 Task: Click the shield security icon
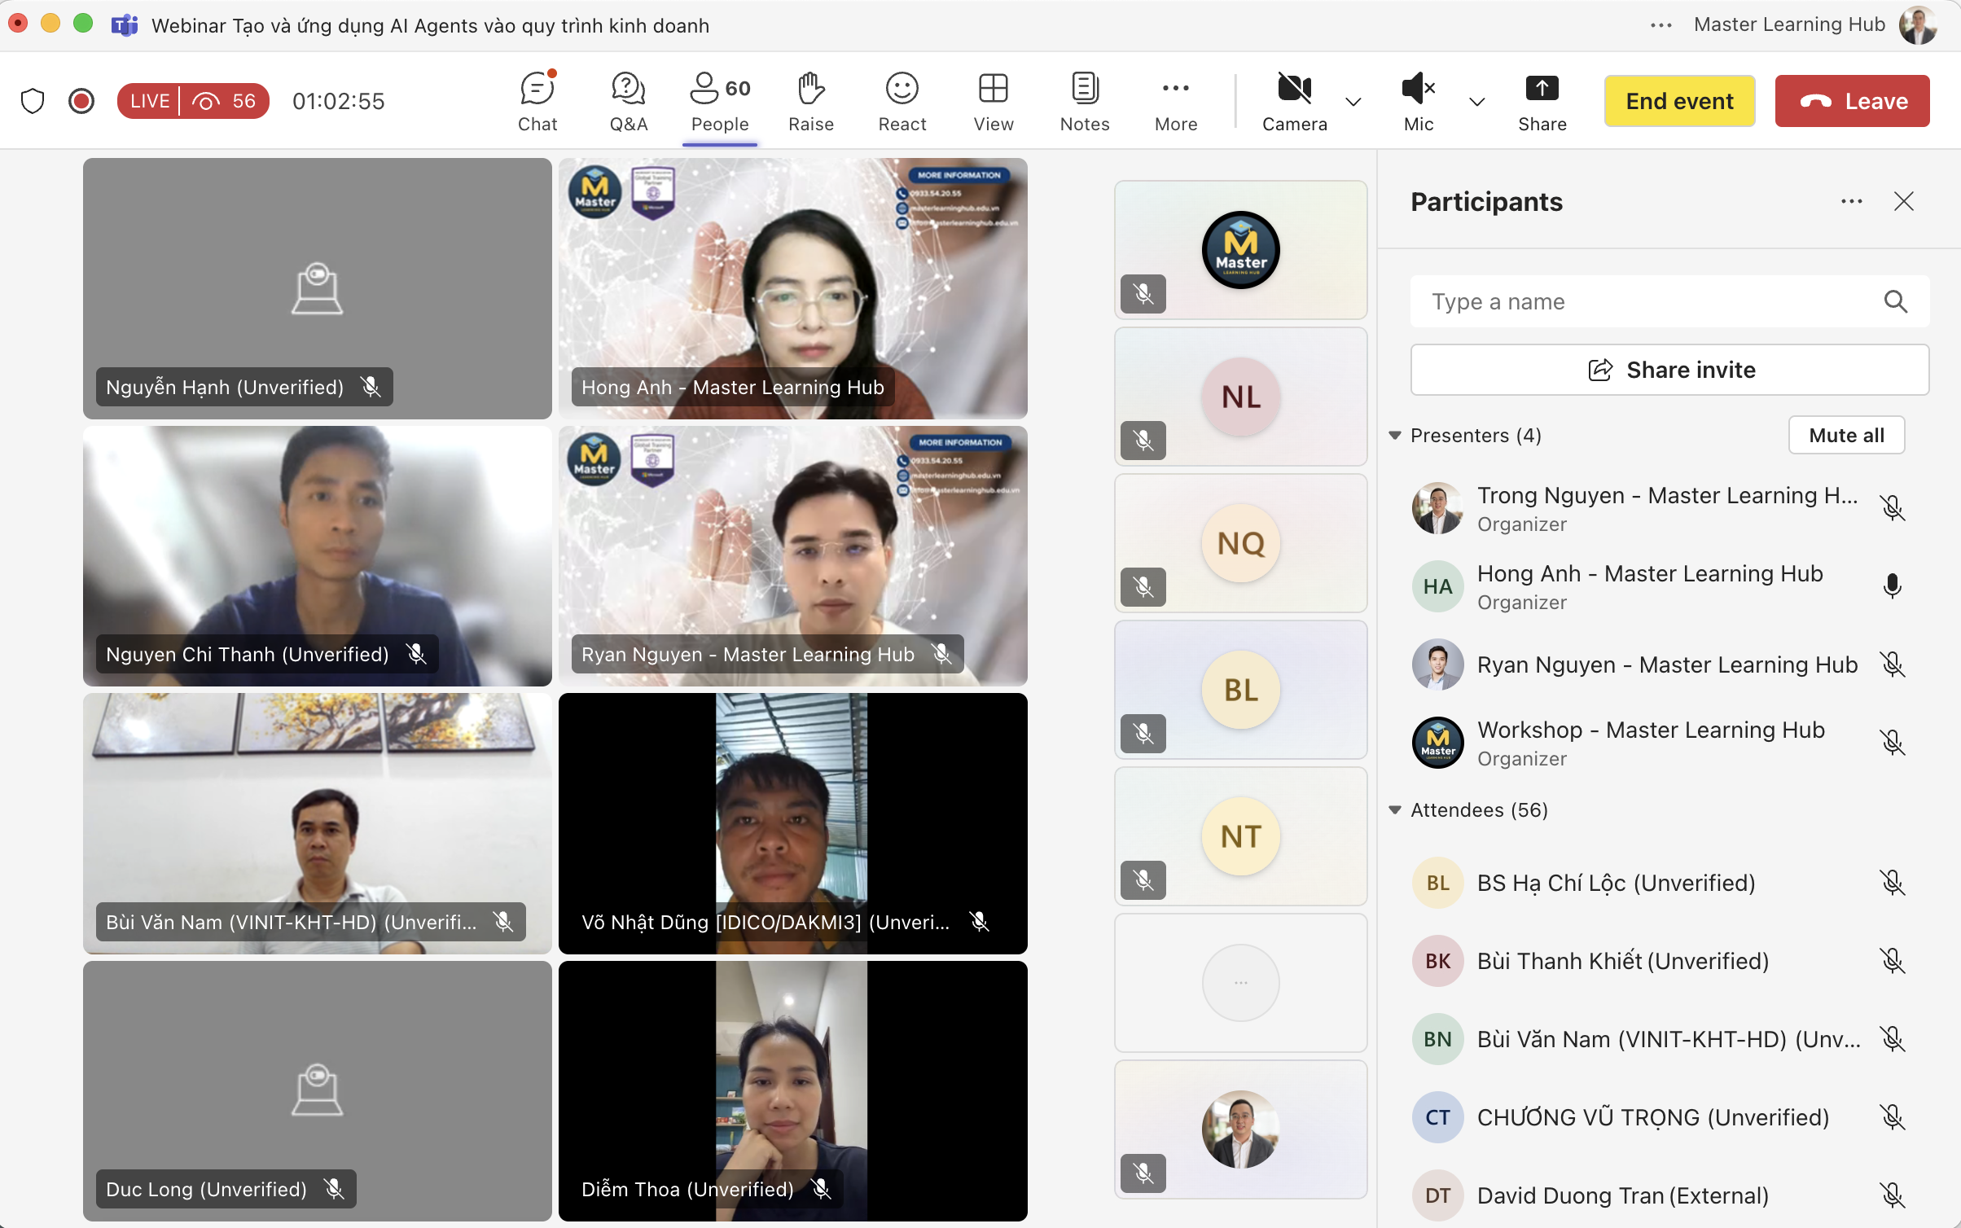pyautogui.click(x=33, y=101)
